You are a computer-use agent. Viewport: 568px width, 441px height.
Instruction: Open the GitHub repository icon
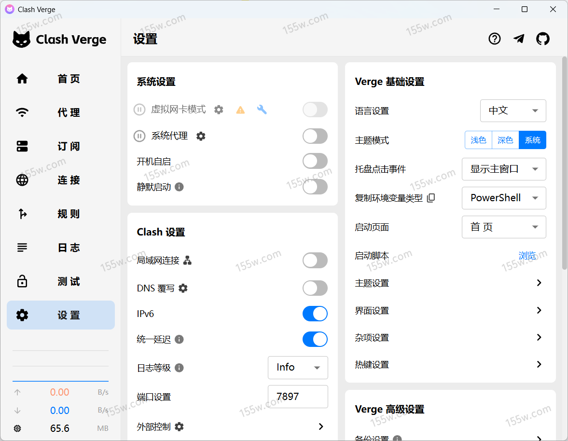(x=543, y=39)
